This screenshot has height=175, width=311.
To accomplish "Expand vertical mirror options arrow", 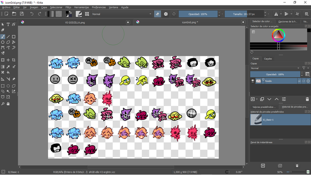I will click(x=292, y=14).
